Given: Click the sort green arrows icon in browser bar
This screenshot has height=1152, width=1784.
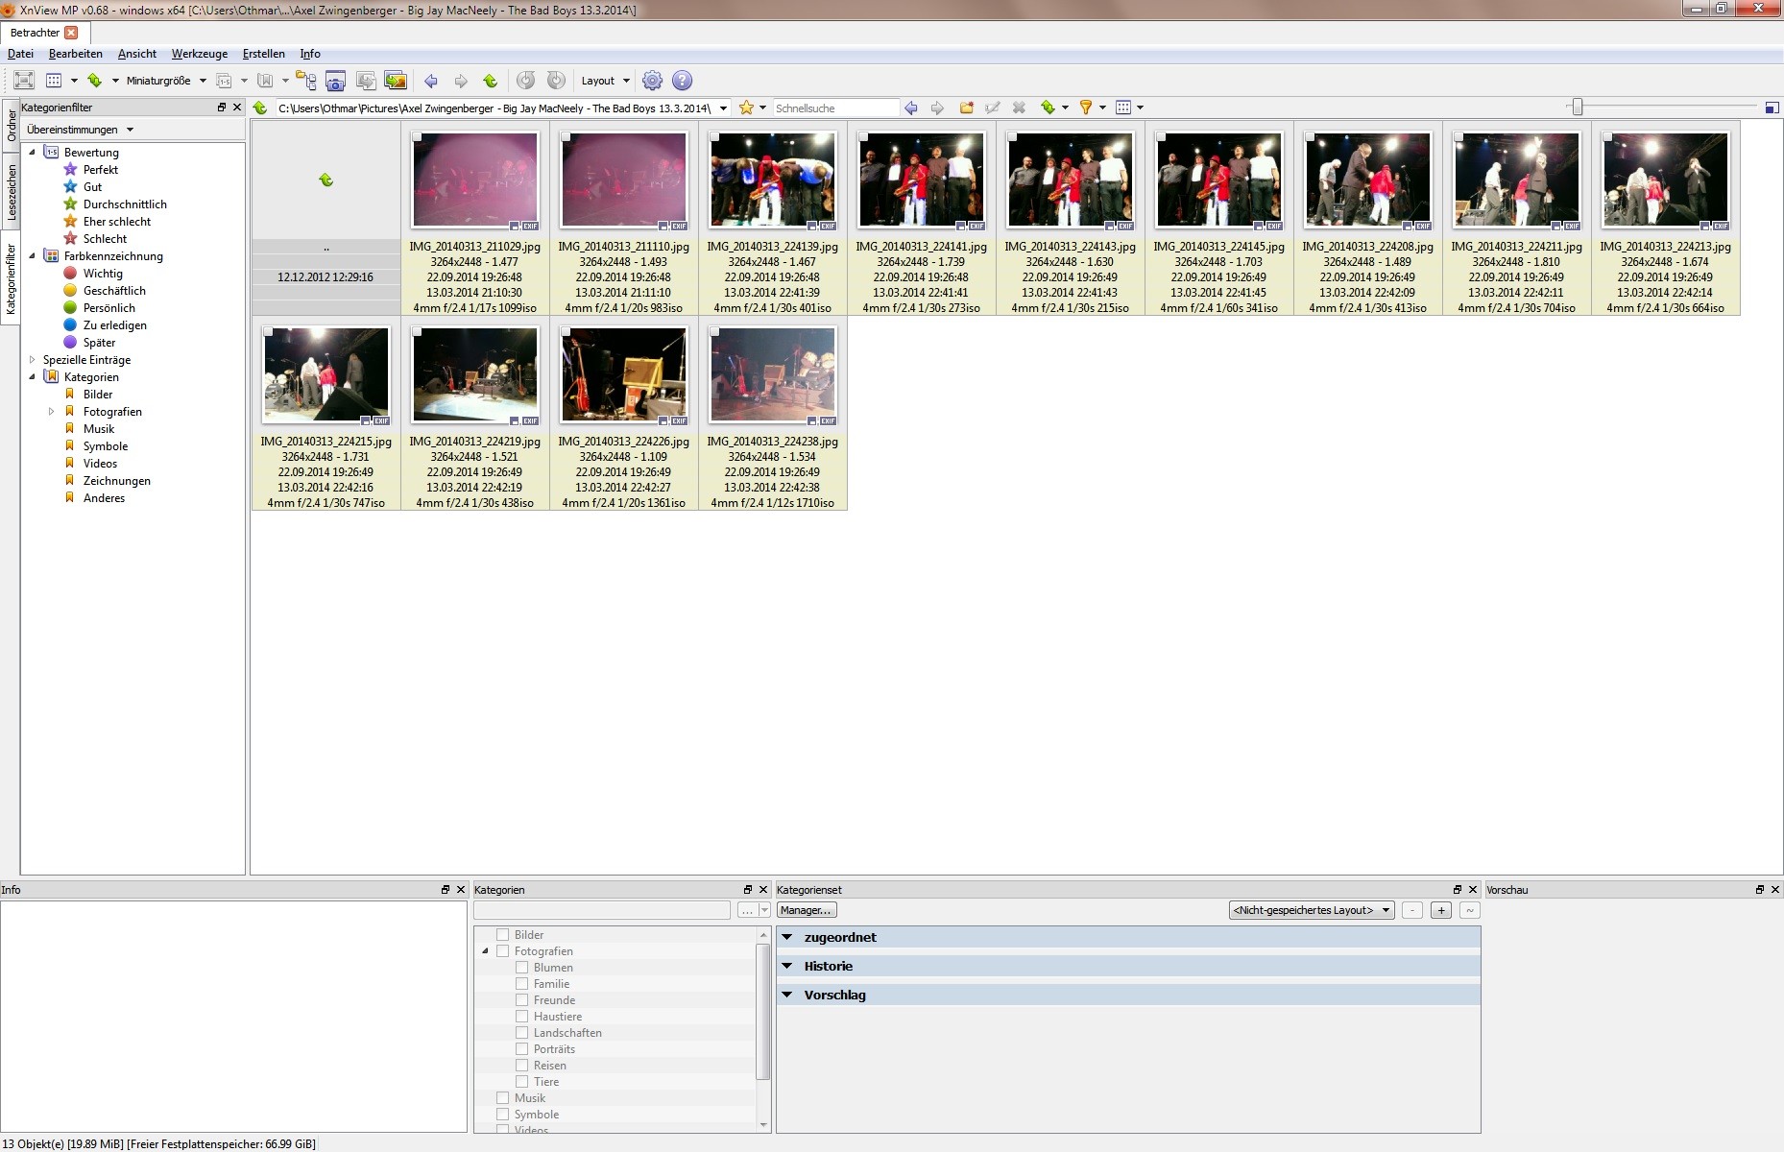Looking at the screenshot, I should click(1048, 108).
